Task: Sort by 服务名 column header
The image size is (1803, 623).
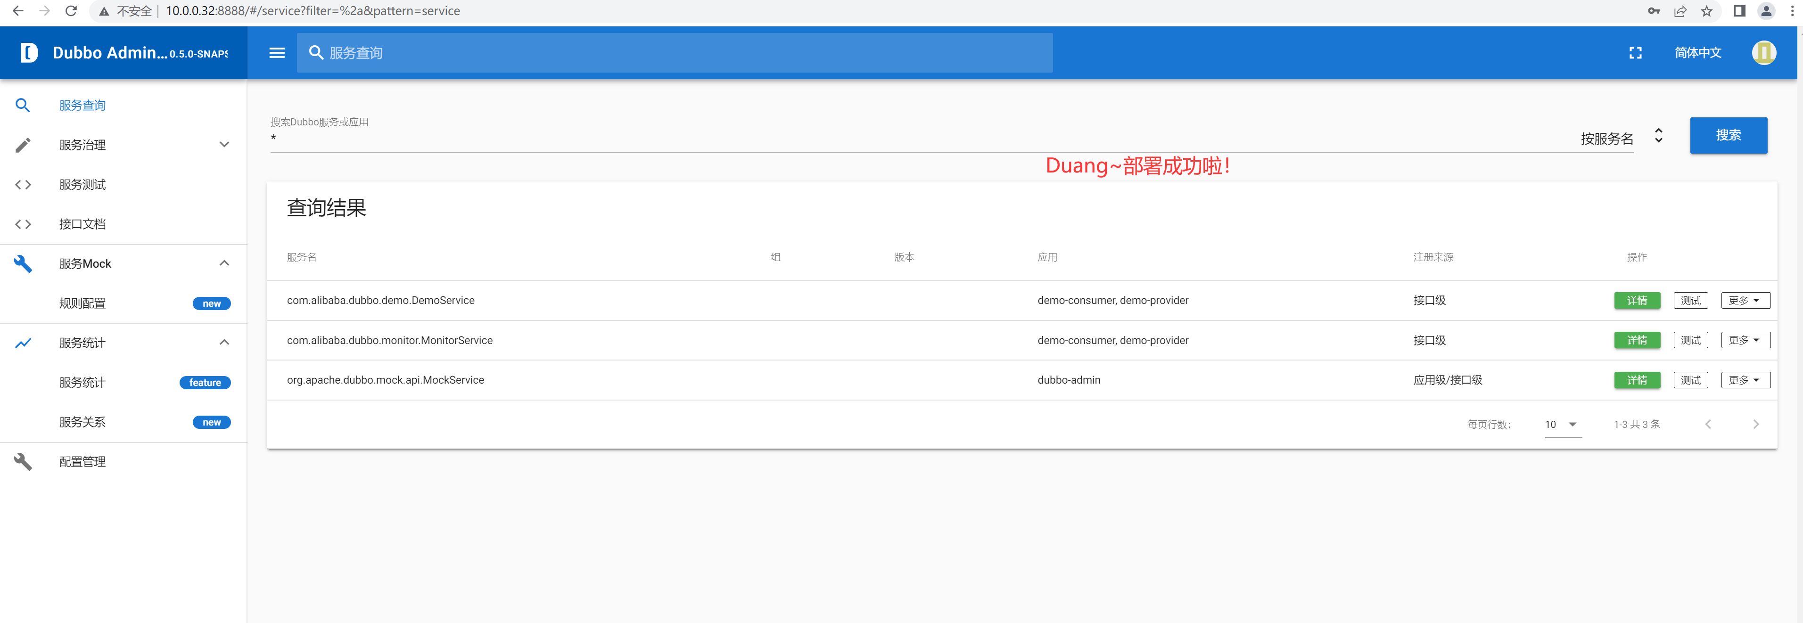Action: click(301, 257)
